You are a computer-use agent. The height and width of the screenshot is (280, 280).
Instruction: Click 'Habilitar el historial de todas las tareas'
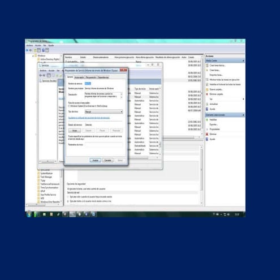click(225, 84)
